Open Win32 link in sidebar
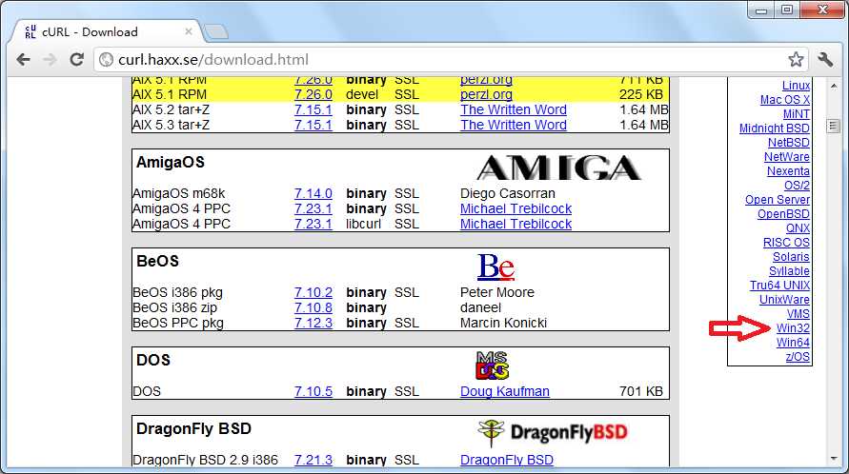Image resolution: width=849 pixels, height=474 pixels. click(x=793, y=328)
